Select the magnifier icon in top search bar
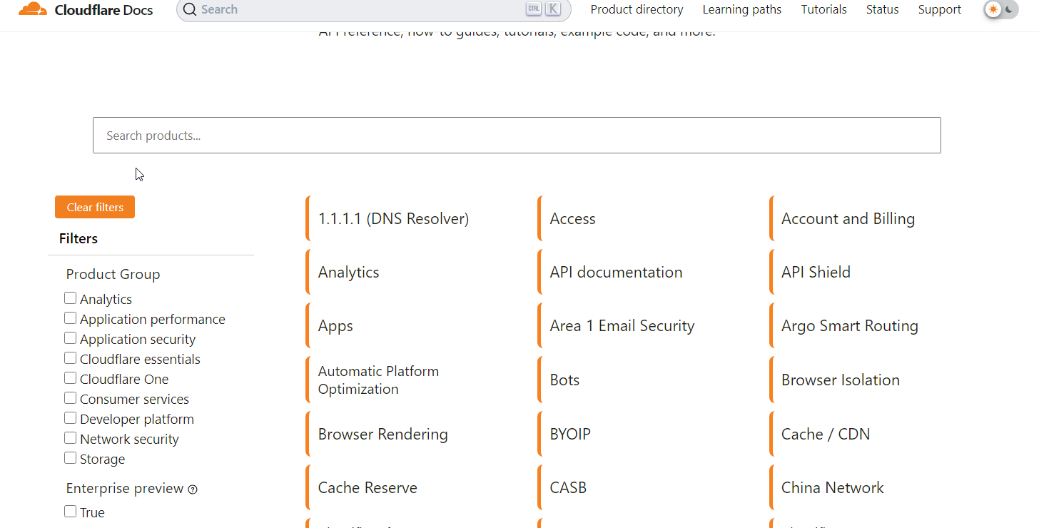This screenshot has width=1039, height=528. (189, 9)
